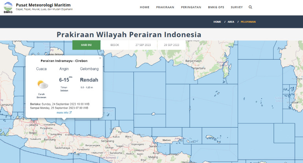303x163 pixels.
Task: Click the AREA breadcrumb link
Action: coord(231,22)
